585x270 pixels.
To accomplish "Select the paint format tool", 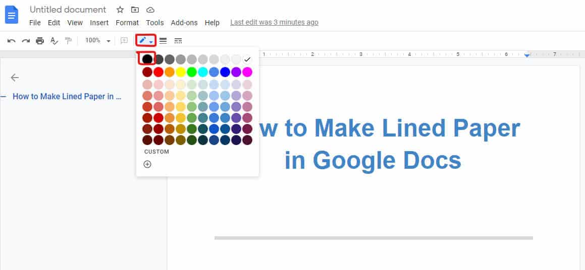I will point(68,41).
